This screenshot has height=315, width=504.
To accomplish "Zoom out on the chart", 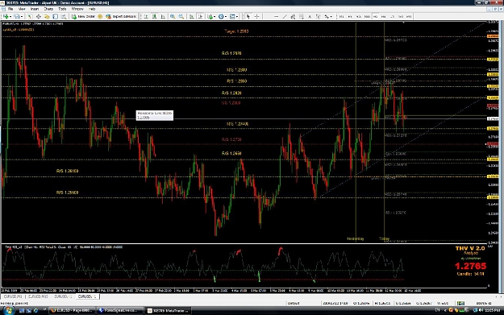I will pos(181,16).
